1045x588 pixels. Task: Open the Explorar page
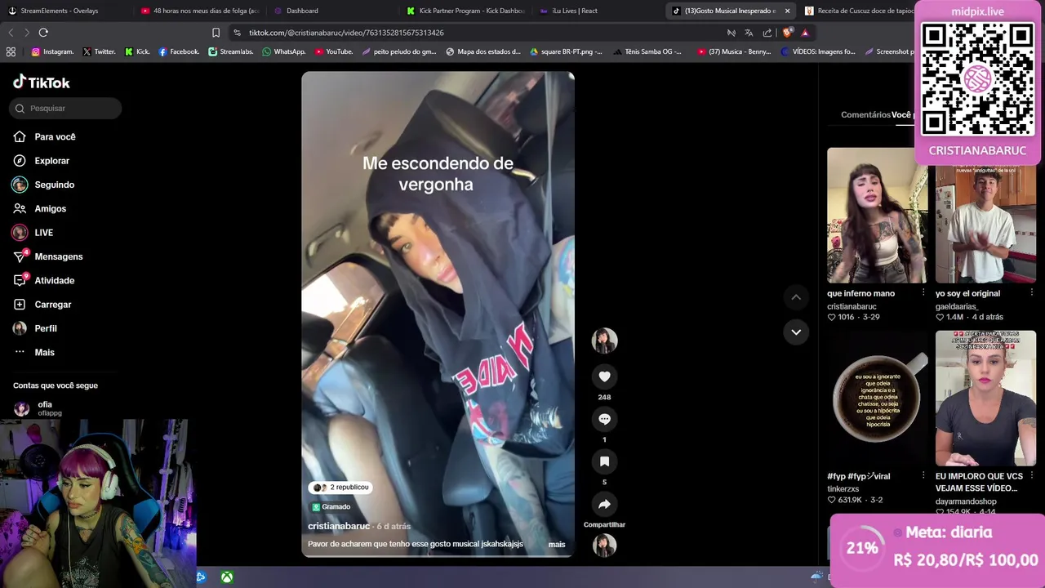[x=42, y=161]
